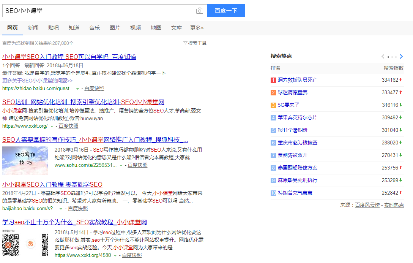
Task: Open hot topic 苹果弃英特尔芯片
Action: [298, 118]
